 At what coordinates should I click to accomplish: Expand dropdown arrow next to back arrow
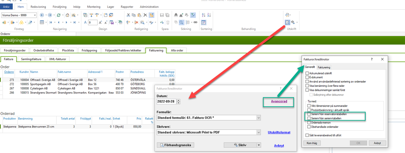point(46,15)
